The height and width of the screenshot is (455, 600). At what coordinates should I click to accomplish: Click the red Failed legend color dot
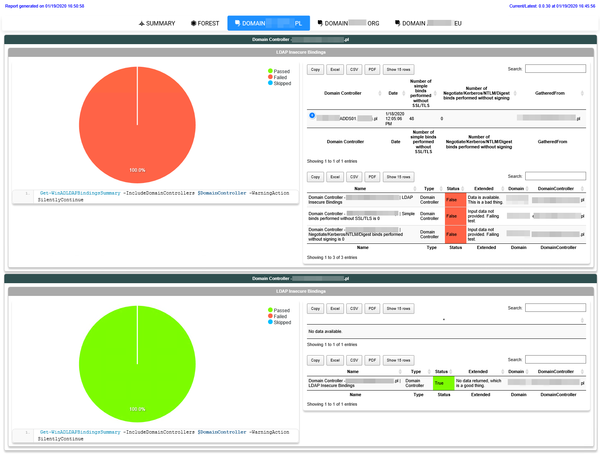click(x=271, y=77)
